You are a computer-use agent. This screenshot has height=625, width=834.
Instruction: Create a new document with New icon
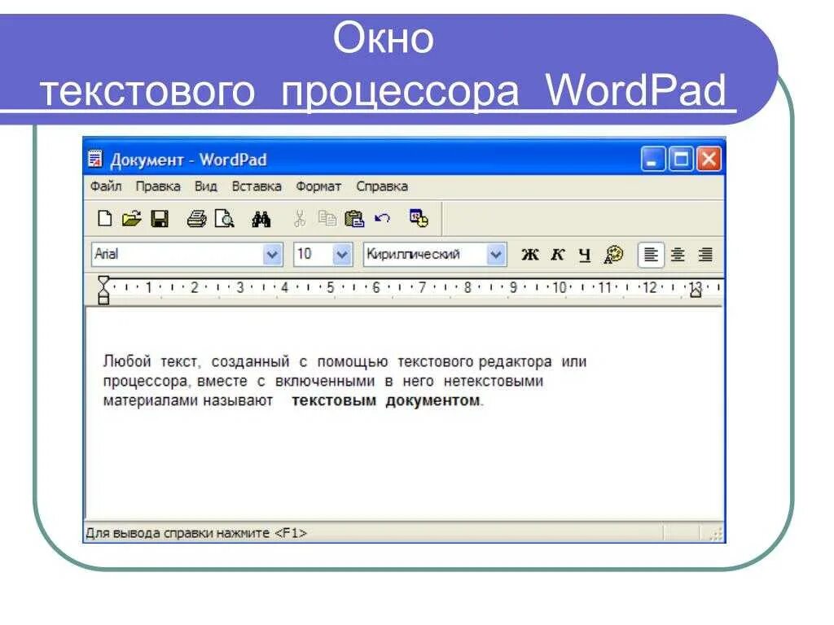coord(105,218)
